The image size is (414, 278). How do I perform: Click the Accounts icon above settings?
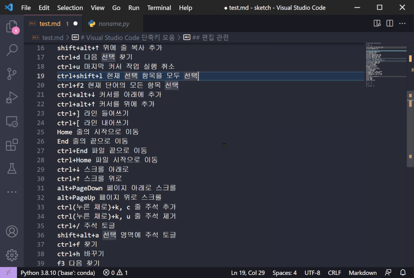pyautogui.click(x=12, y=231)
